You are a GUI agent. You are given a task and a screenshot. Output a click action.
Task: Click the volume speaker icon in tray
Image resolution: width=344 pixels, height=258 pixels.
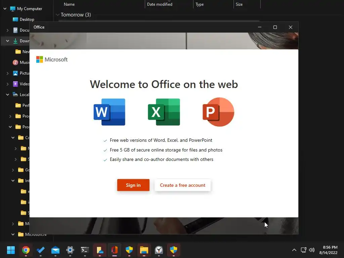(x=312, y=250)
